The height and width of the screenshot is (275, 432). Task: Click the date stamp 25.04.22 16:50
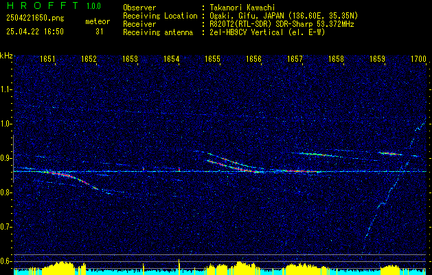35,32
